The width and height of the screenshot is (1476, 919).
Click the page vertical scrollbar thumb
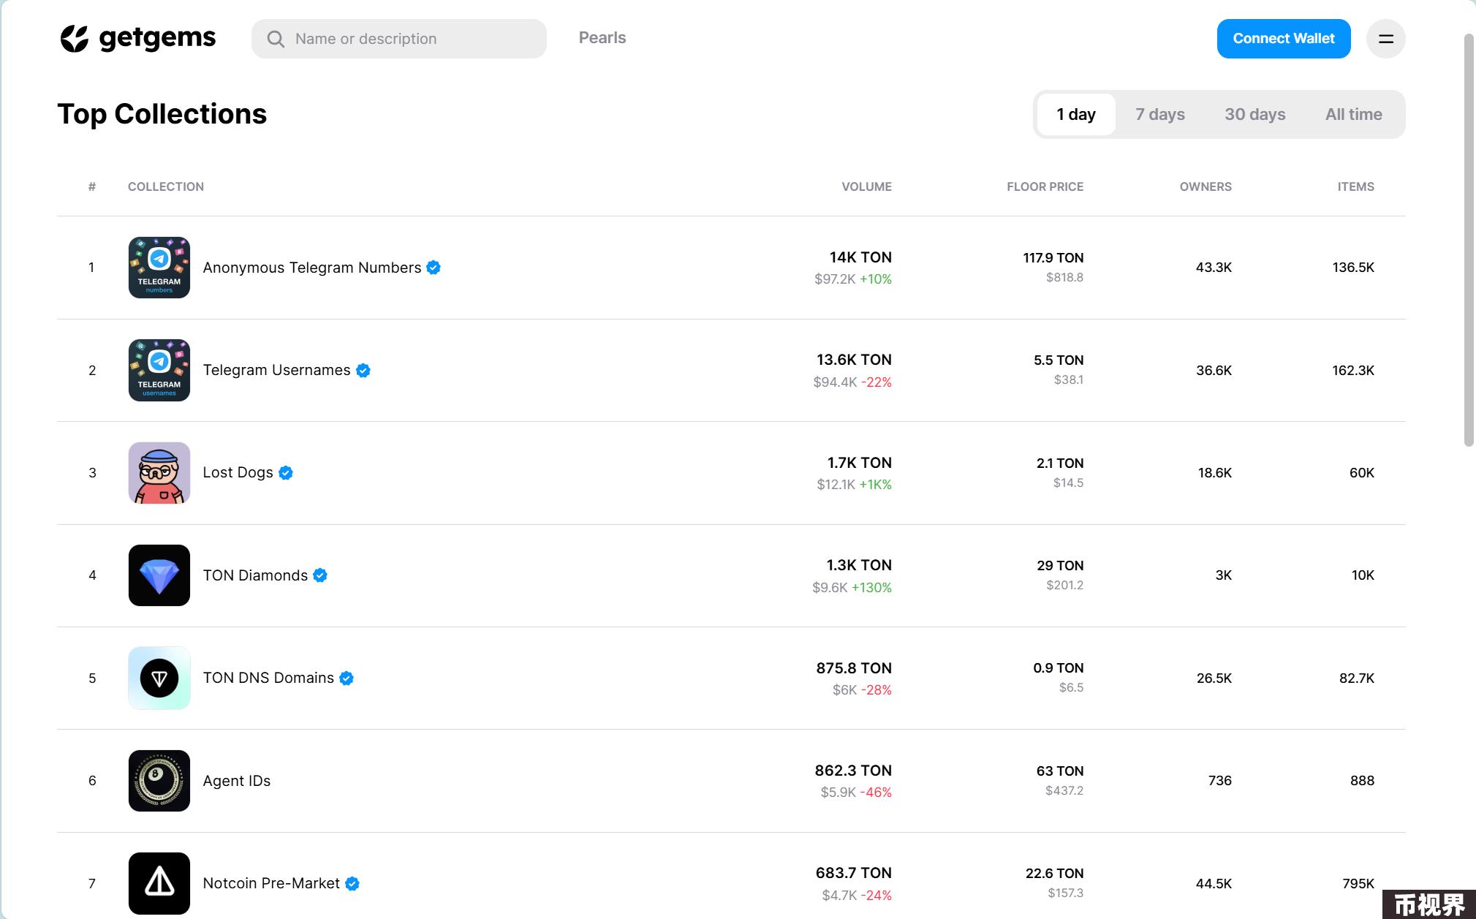click(1469, 240)
